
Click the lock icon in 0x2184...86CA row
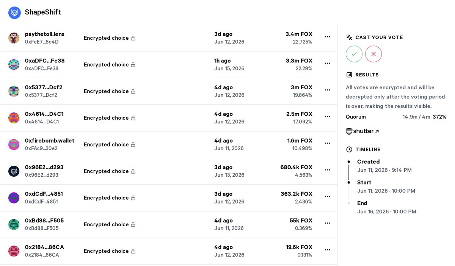[133, 251]
